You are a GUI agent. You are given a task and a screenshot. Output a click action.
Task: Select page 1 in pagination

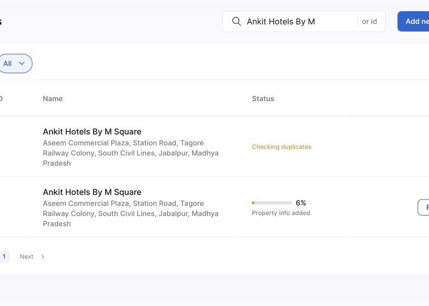[4, 257]
